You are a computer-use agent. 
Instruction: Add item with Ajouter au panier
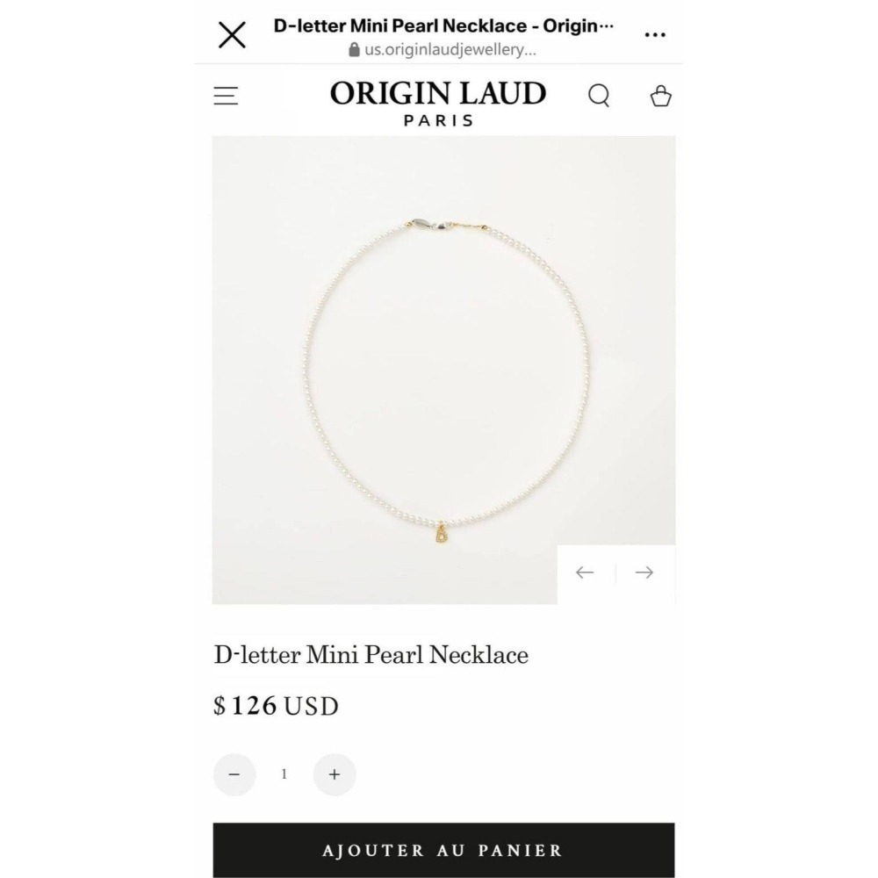click(x=443, y=850)
